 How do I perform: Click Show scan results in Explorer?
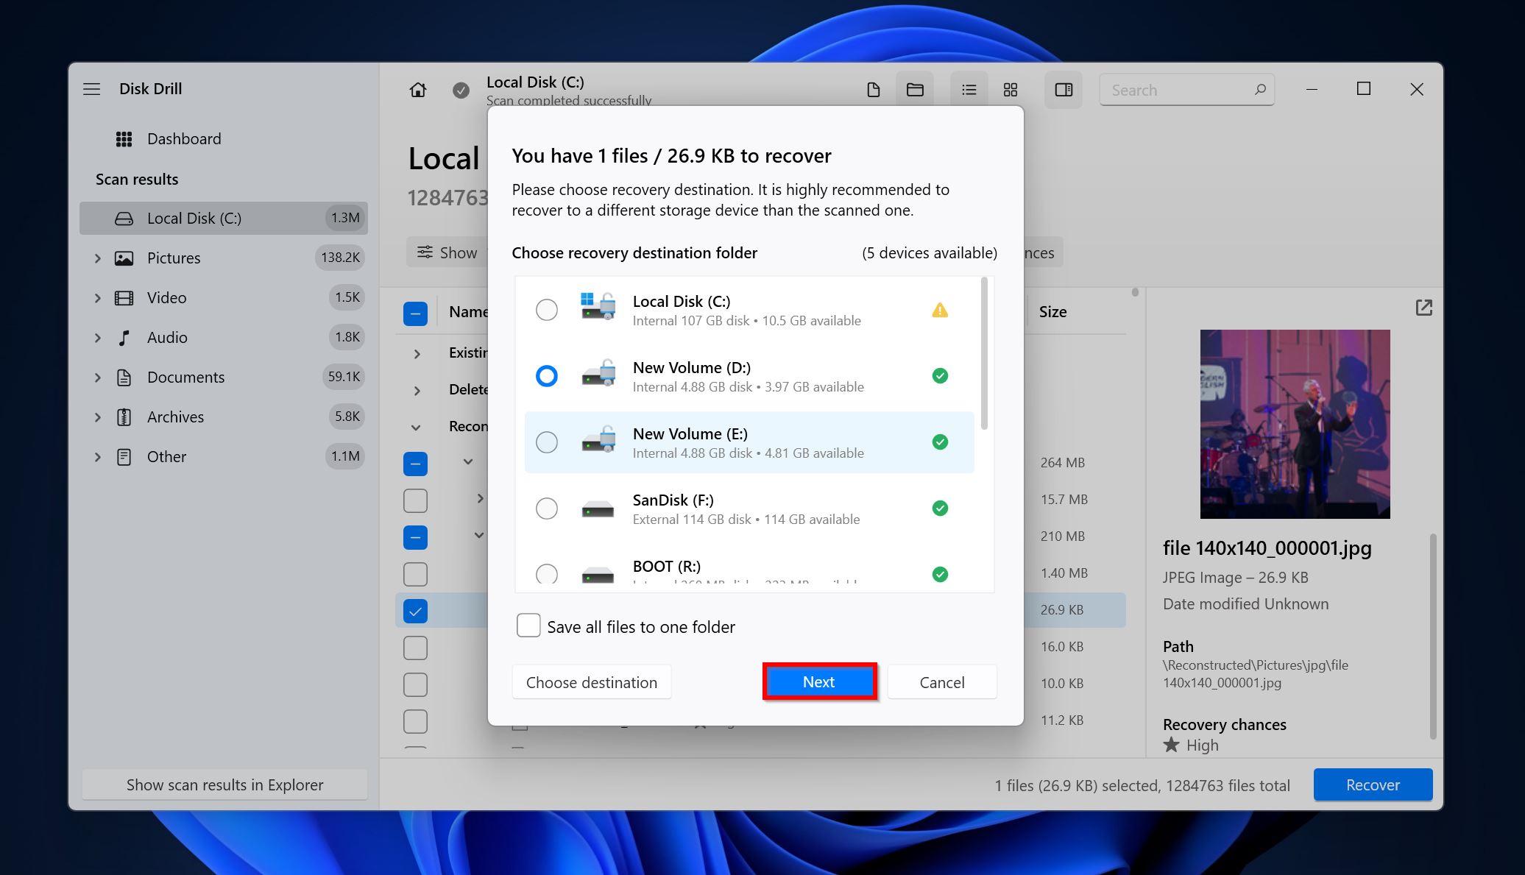click(x=224, y=784)
